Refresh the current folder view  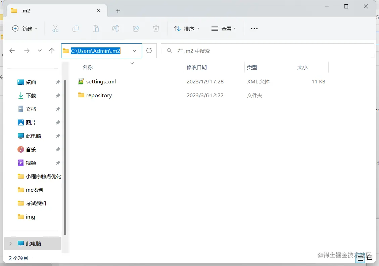coord(149,50)
